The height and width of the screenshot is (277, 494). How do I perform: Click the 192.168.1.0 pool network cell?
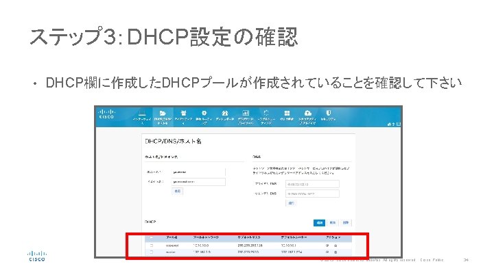tap(202, 252)
